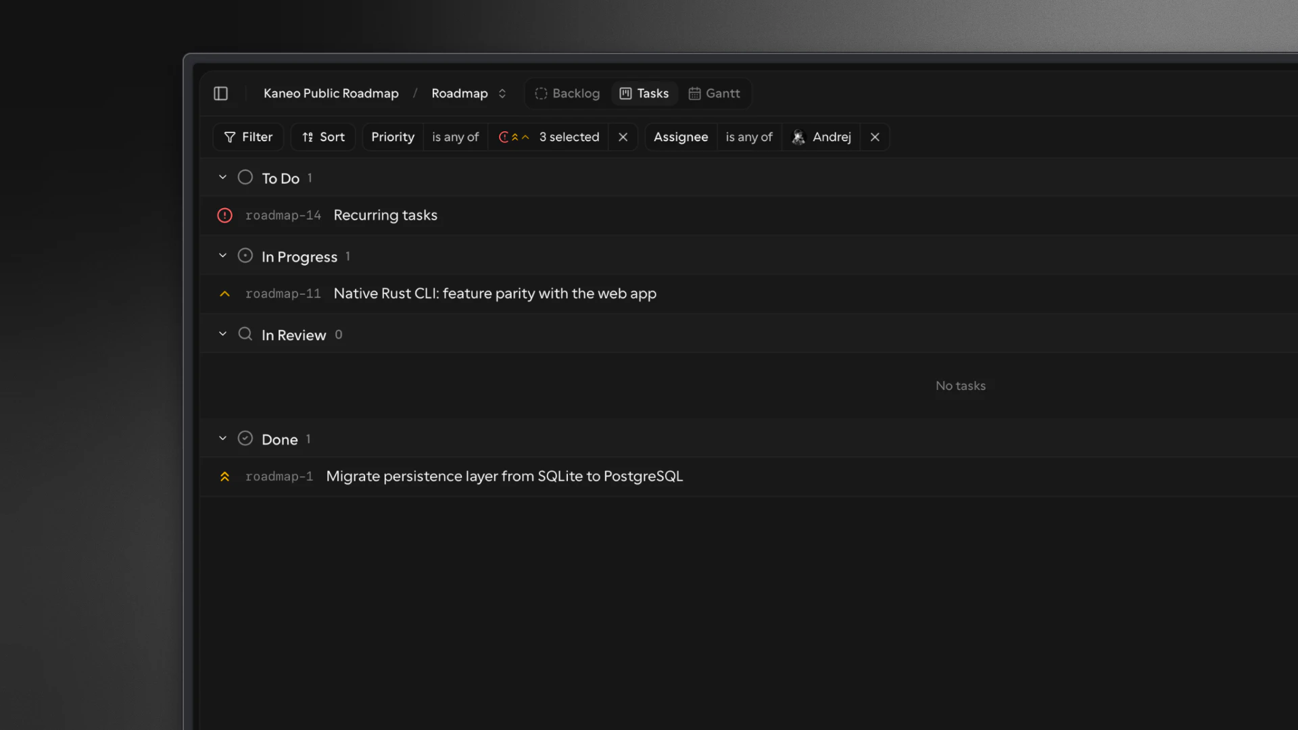This screenshot has width=1298, height=730.
Task: Go to Kaneo Public Roadmap breadcrumb
Action: pyautogui.click(x=331, y=93)
